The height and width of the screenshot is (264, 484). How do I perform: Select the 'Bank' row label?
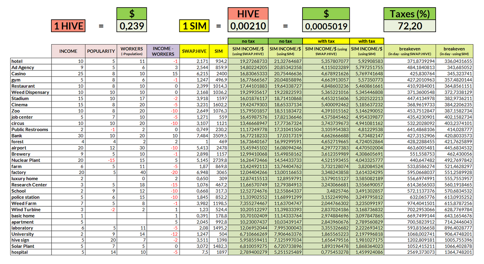[31, 136]
